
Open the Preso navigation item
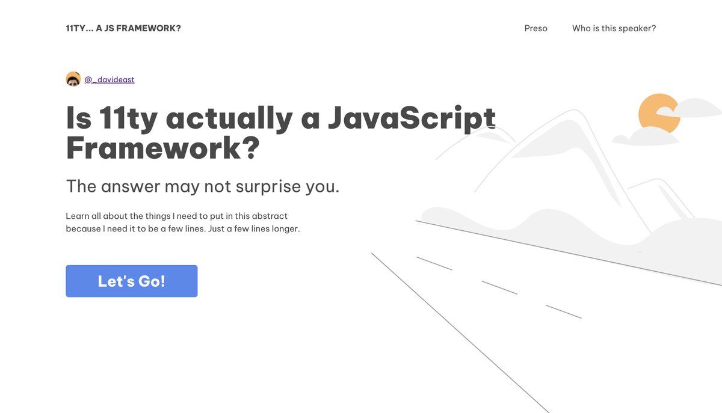(x=535, y=28)
